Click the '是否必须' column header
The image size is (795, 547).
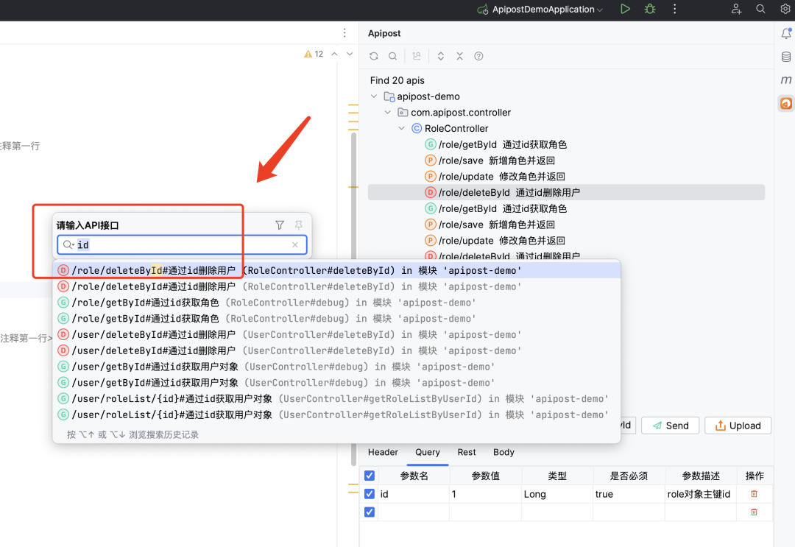pos(629,476)
